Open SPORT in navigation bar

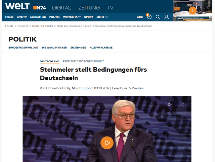(89, 17)
